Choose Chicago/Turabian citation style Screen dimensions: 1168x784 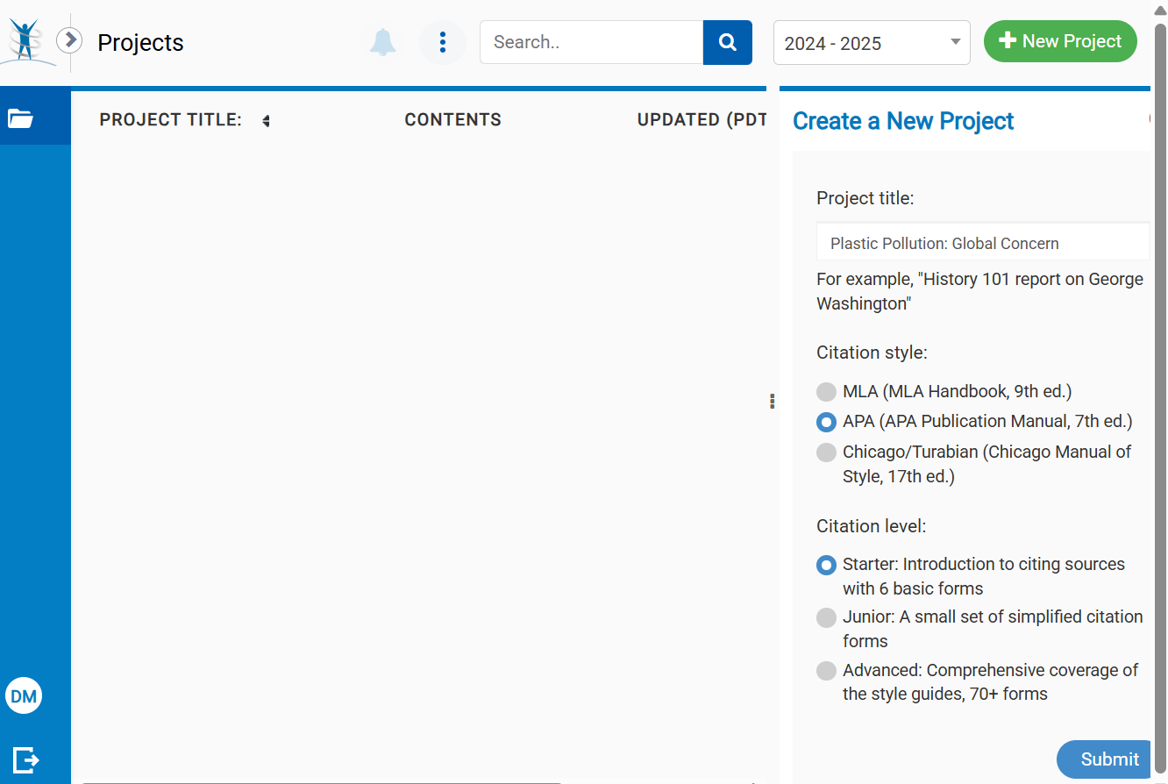[826, 453]
